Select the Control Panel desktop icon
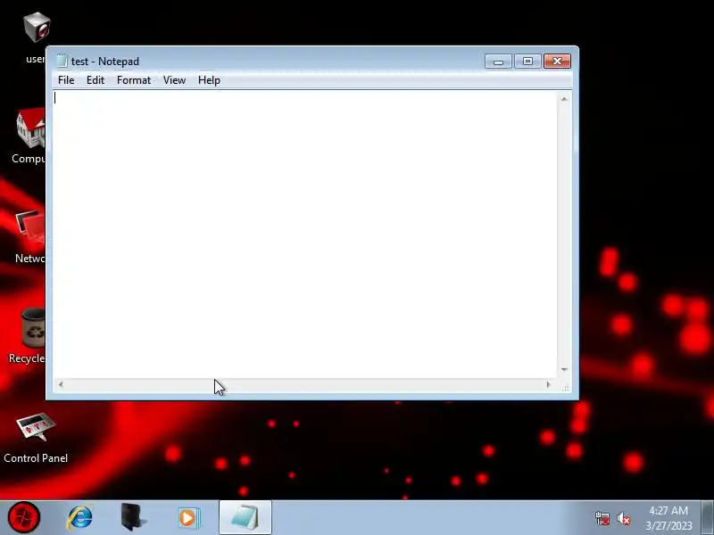This screenshot has width=714, height=535. click(36, 438)
